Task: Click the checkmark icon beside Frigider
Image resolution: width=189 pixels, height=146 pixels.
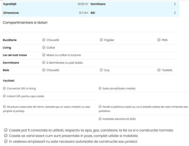Action: [x=101, y=40]
